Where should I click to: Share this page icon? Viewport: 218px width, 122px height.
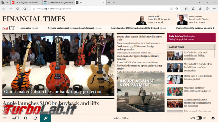200,9
